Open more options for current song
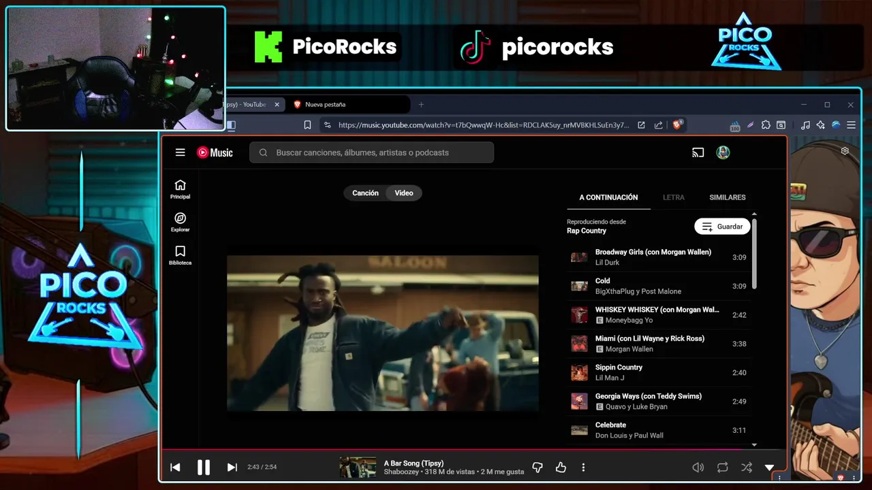The height and width of the screenshot is (490, 872). [583, 467]
